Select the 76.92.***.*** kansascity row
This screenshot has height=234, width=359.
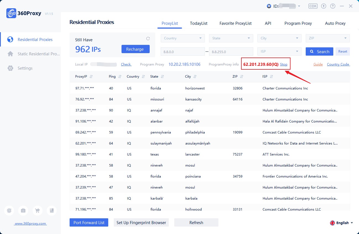coord(210,99)
